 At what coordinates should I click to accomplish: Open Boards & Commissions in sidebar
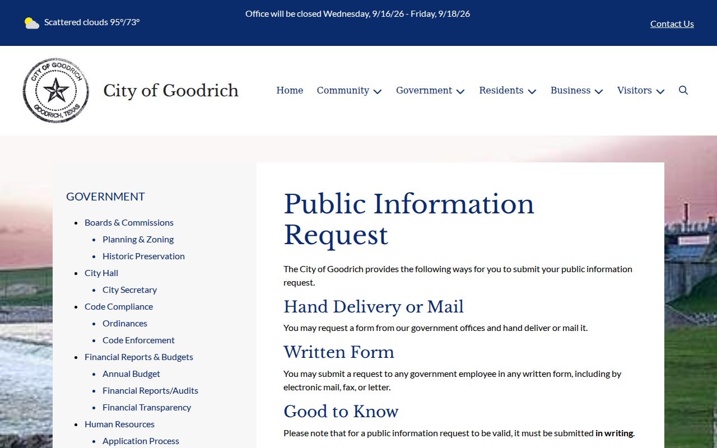click(x=129, y=222)
